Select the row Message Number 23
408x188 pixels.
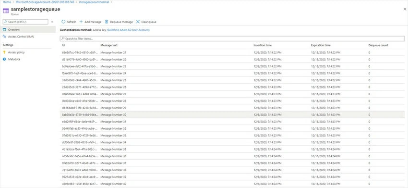click(232, 66)
